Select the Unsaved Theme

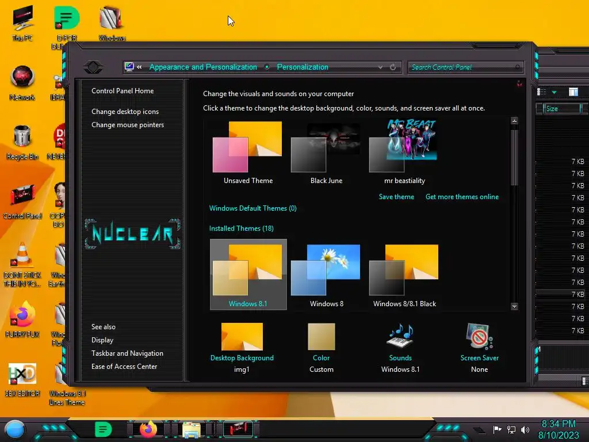(248, 153)
